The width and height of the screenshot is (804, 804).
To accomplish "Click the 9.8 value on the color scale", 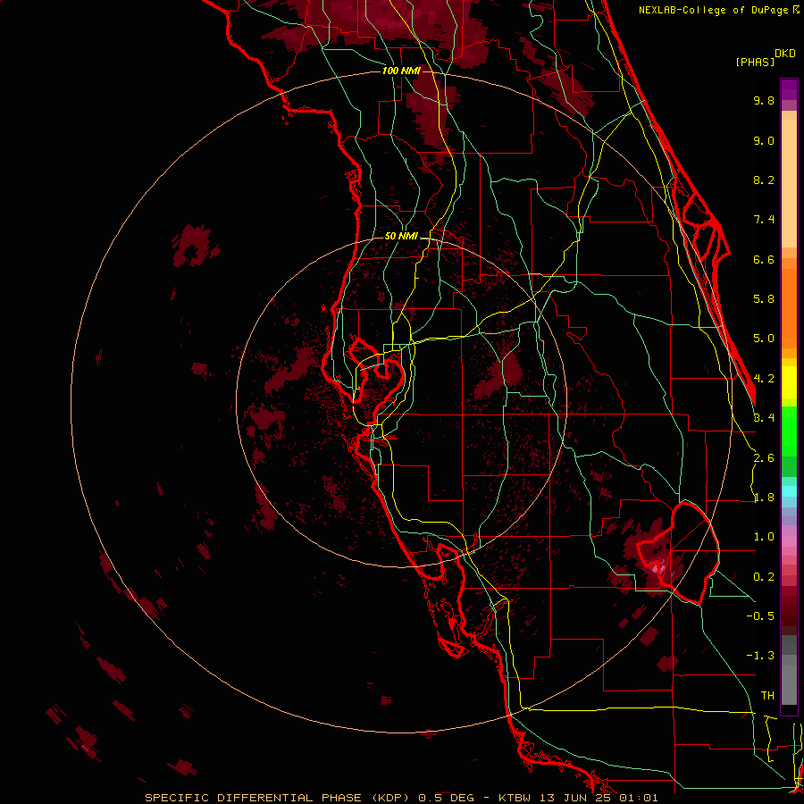I will 764,100.
